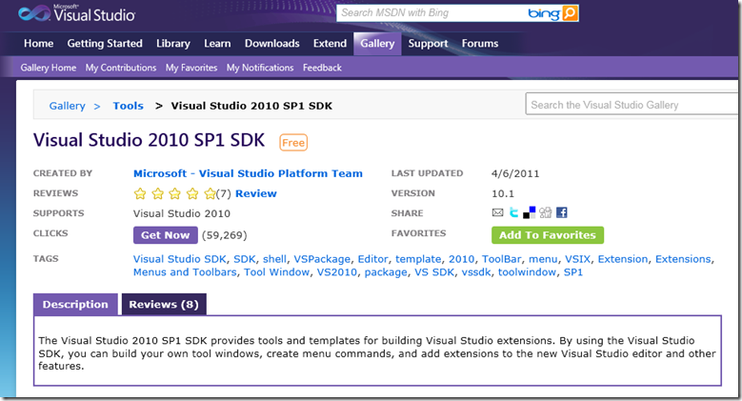Screen dimensions: 742x401
Task: View My Contributions
Action: (121, 68)
